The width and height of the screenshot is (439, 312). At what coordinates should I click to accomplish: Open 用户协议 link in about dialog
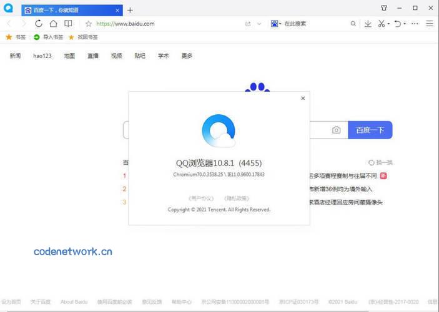[201, 198]
